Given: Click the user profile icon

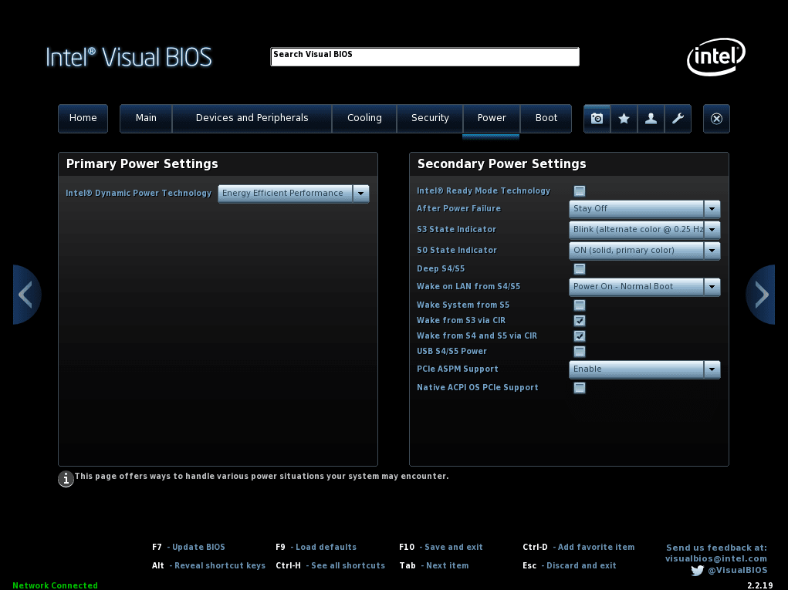Looking at the screenshot, I should click(x=651, y=119).
